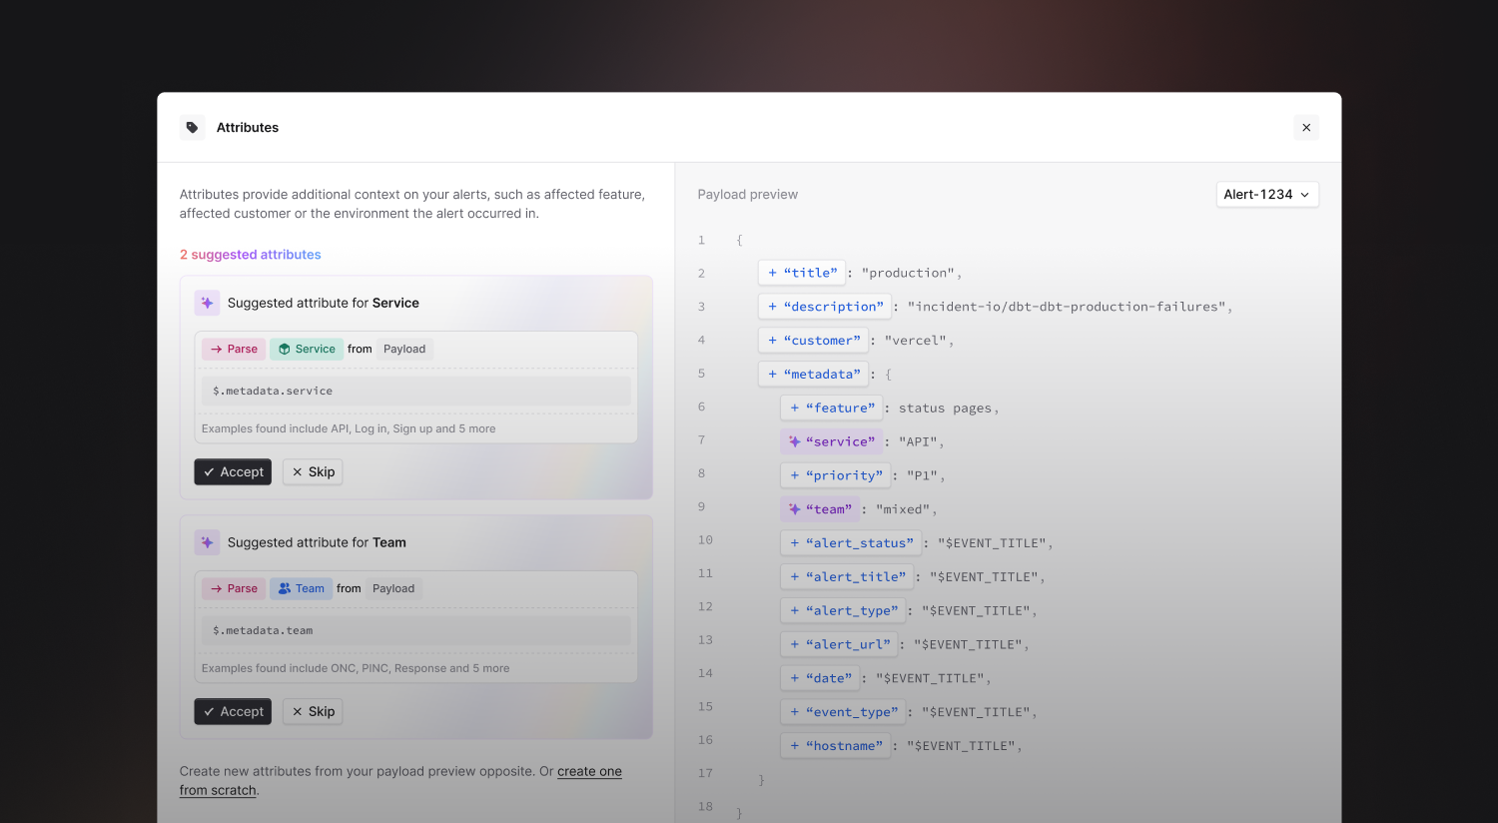1498x823 pixels.
Task: Click the Team type chip
Action: pos(301,588)
